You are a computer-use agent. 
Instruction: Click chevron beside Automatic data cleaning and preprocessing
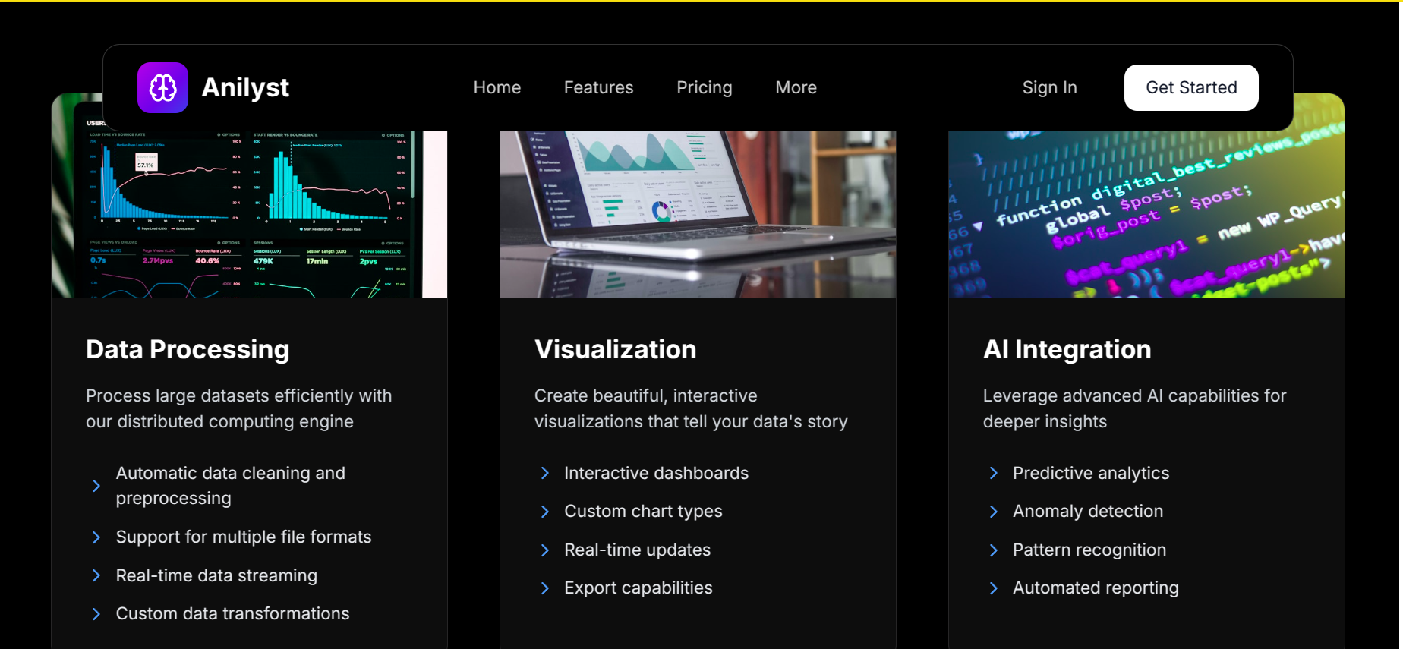(96, 486)
